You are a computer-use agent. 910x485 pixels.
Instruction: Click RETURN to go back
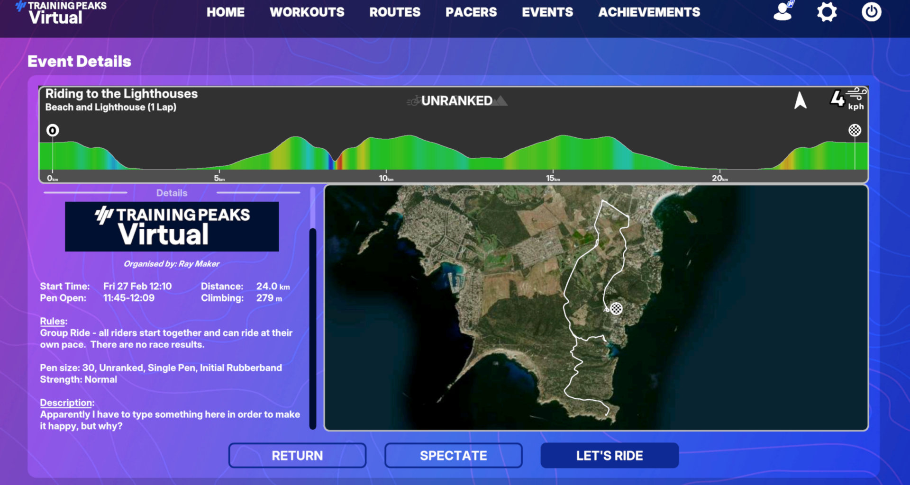[297, 455]
